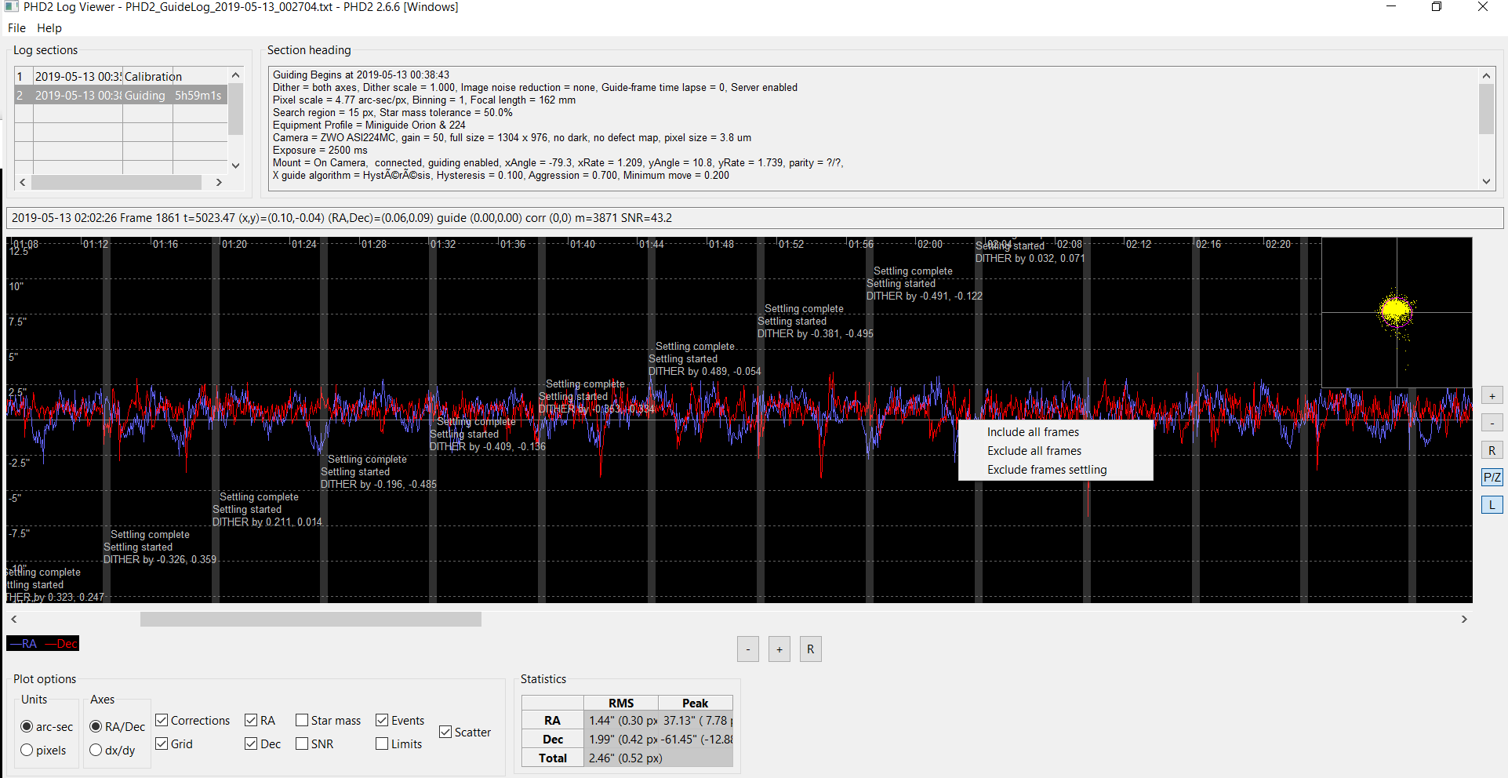
Task: Click graph scrollbar right arrow
Action: click(1463, 619)
